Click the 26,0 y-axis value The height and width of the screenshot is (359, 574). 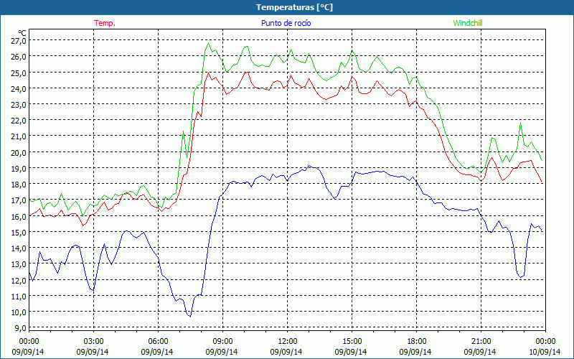[x=19, y=57]
